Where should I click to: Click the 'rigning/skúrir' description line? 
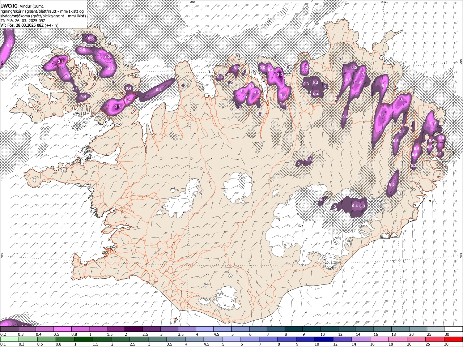42,11
